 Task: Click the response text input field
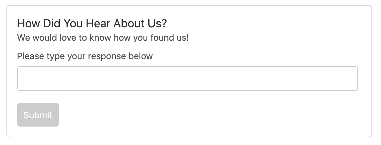(x=187, y=79)
